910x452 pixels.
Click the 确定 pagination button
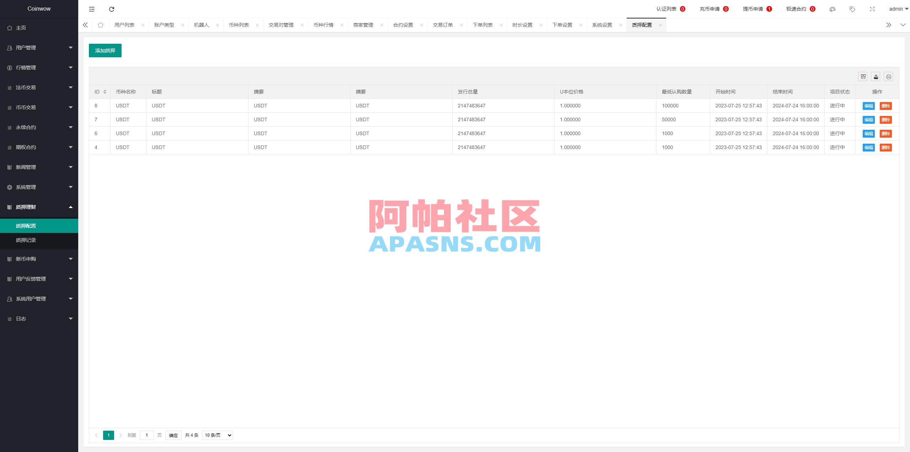pos(173,435)
